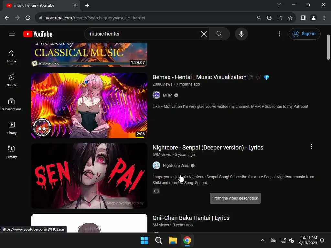Clear the search box with the X icon
Viewport: 331px width, 248px height.
click(x=204, y=34)
